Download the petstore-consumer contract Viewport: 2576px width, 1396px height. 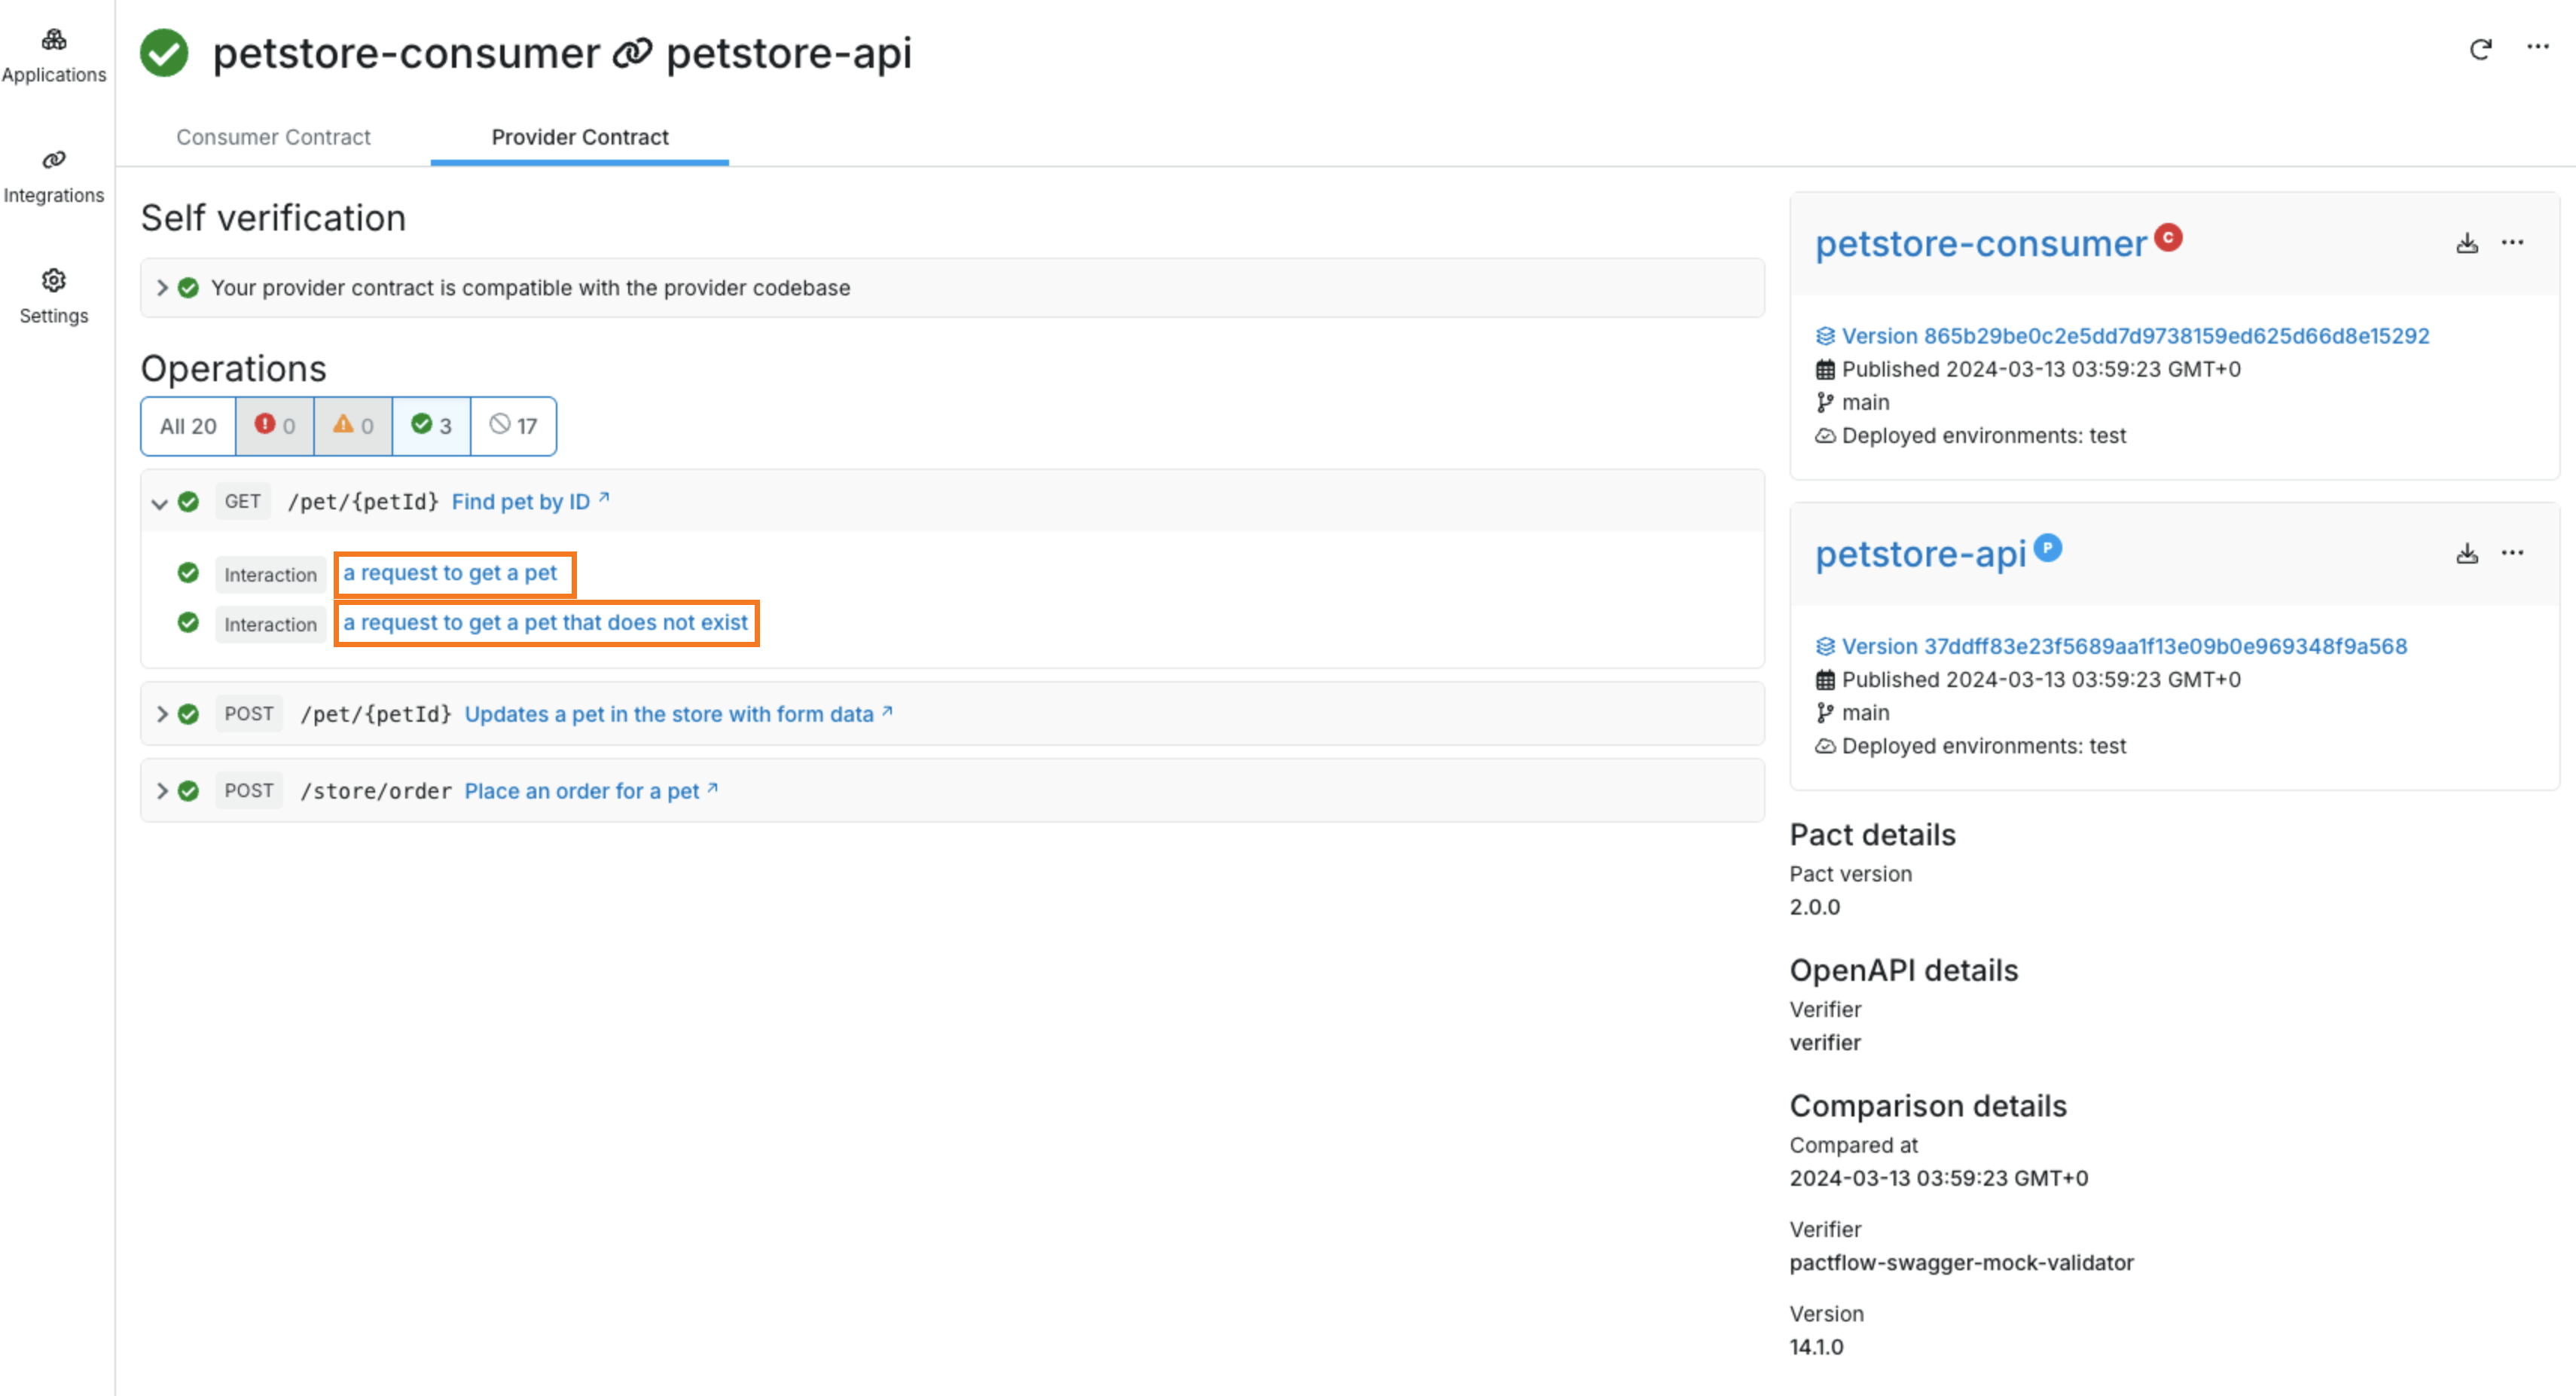coord(2467,243)
